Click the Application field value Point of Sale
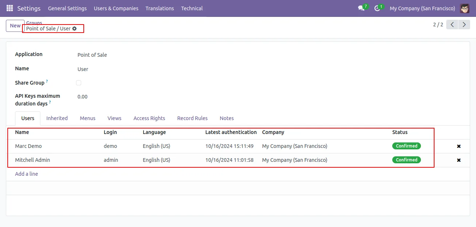This screenshot has width=476, height=227. (x=92, y=55)
